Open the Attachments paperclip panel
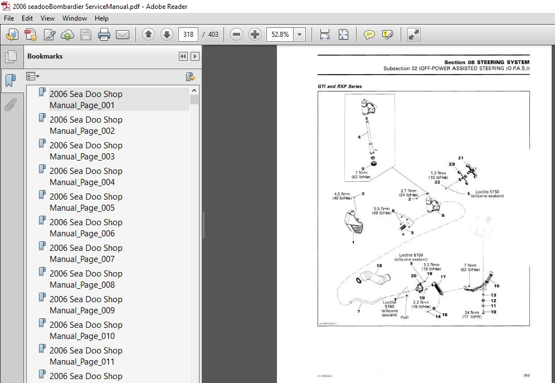This screenshot has height=383, width=555. (x=11, y=104)
